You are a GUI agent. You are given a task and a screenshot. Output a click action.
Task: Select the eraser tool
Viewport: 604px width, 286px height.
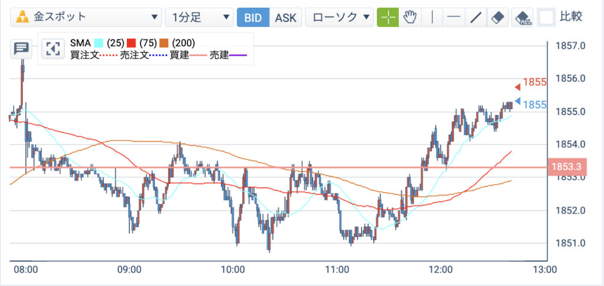click(x=498, y=18)
